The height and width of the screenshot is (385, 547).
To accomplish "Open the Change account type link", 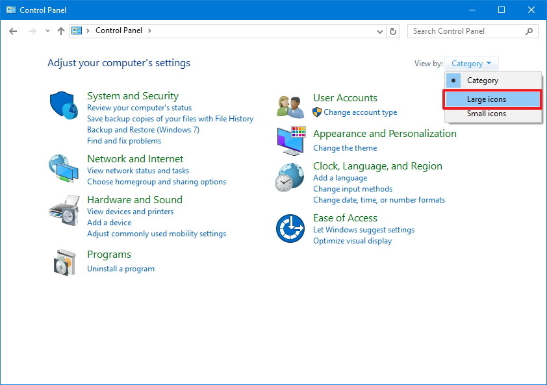I will coord(360,112).
